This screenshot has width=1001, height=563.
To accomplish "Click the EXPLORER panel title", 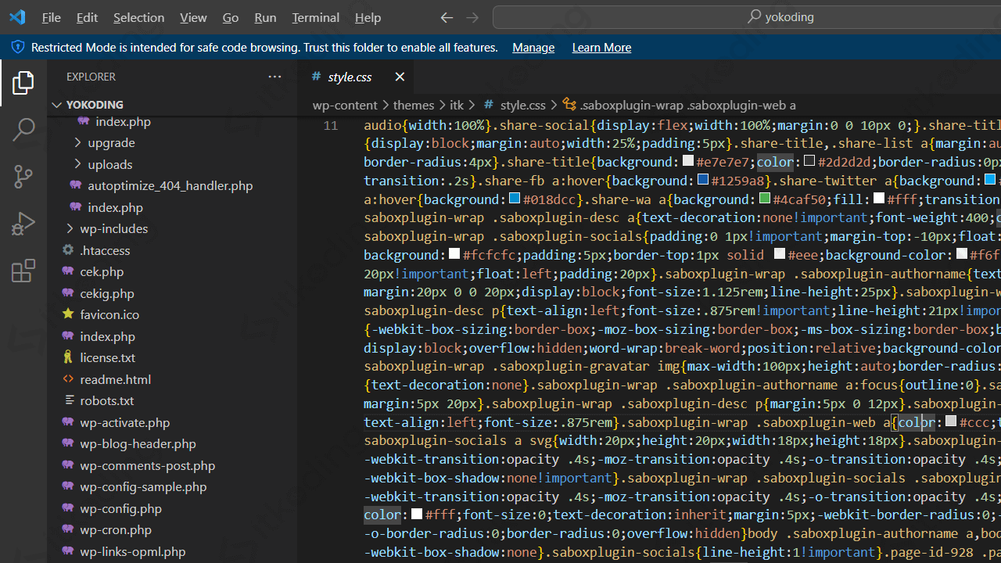I will click(91, 77).
